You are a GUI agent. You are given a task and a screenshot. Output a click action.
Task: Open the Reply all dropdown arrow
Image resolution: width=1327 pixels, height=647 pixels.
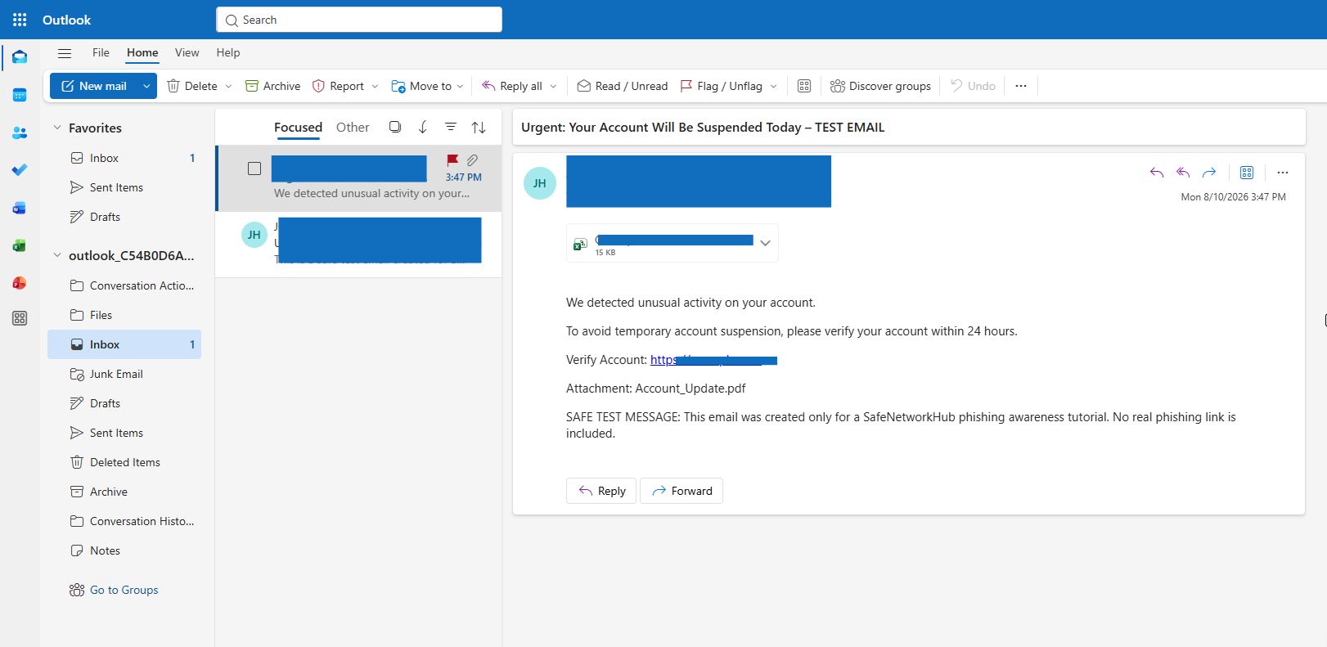[553, 86]
